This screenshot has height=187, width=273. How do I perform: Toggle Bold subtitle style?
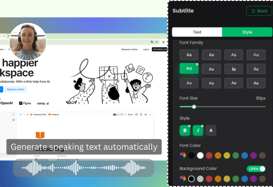pyautogui.click(x=185, y=131)
